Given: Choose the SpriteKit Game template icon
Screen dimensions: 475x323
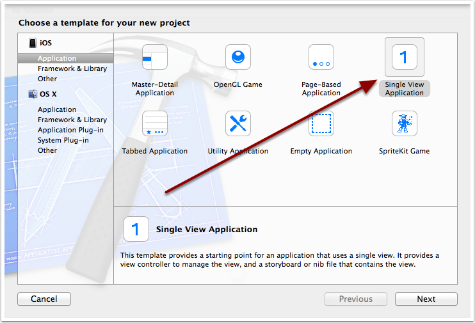Looking at the screenshot, I should tap(404, 123).
